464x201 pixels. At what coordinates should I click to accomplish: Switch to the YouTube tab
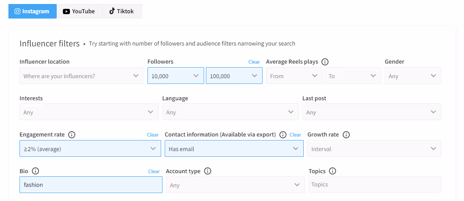[79, 11]
